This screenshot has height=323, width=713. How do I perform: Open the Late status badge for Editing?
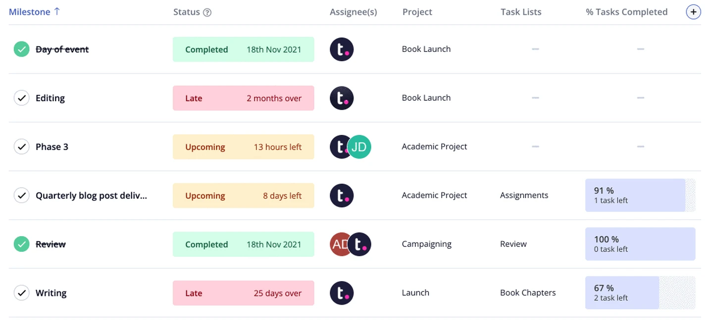coord(243,98)
